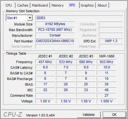Click the XMP-1866 column header

click(107, 56)
